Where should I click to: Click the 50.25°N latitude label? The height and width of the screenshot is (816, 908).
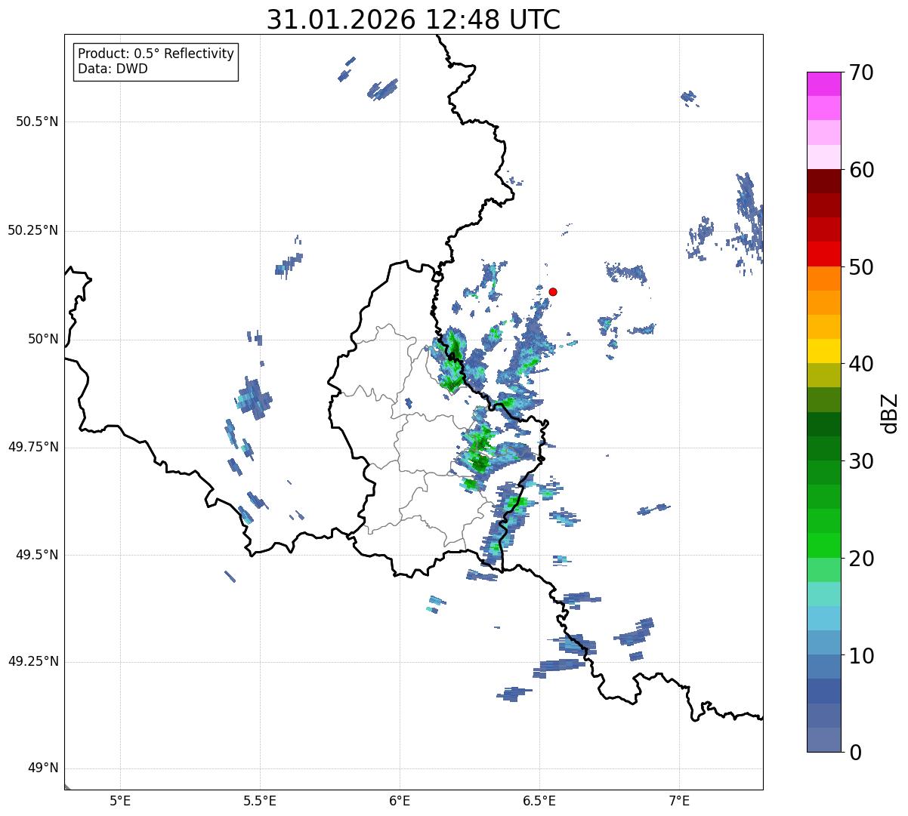pos(32,230)
